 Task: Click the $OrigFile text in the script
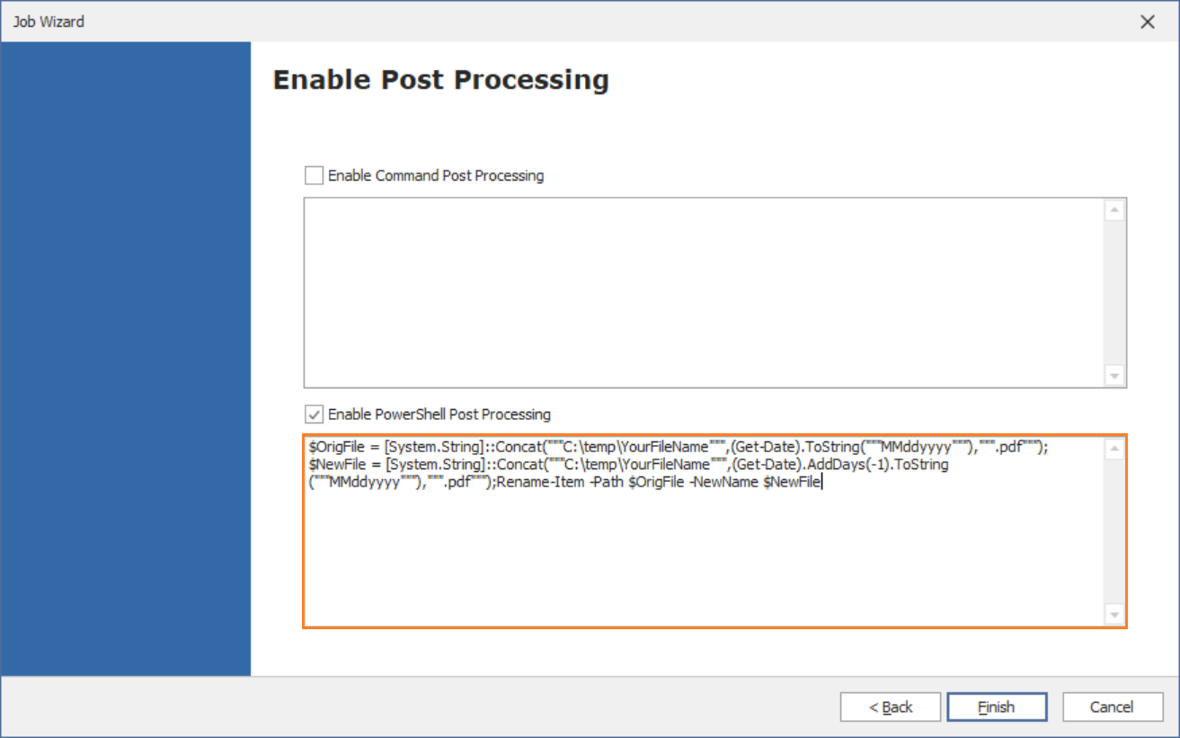(x=336, y=448)
